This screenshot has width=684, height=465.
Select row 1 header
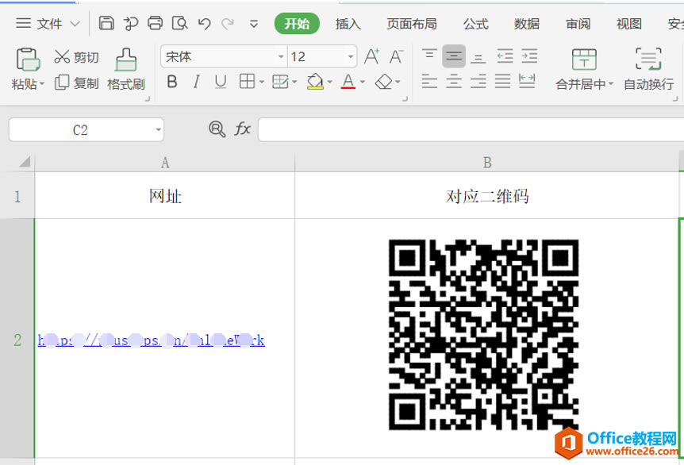17,195
